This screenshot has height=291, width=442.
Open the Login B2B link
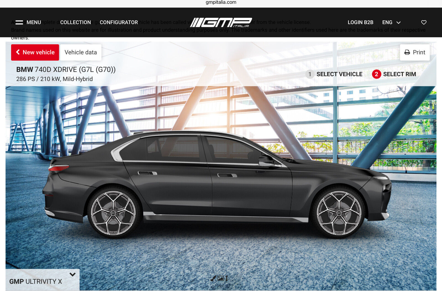(360, 22)
